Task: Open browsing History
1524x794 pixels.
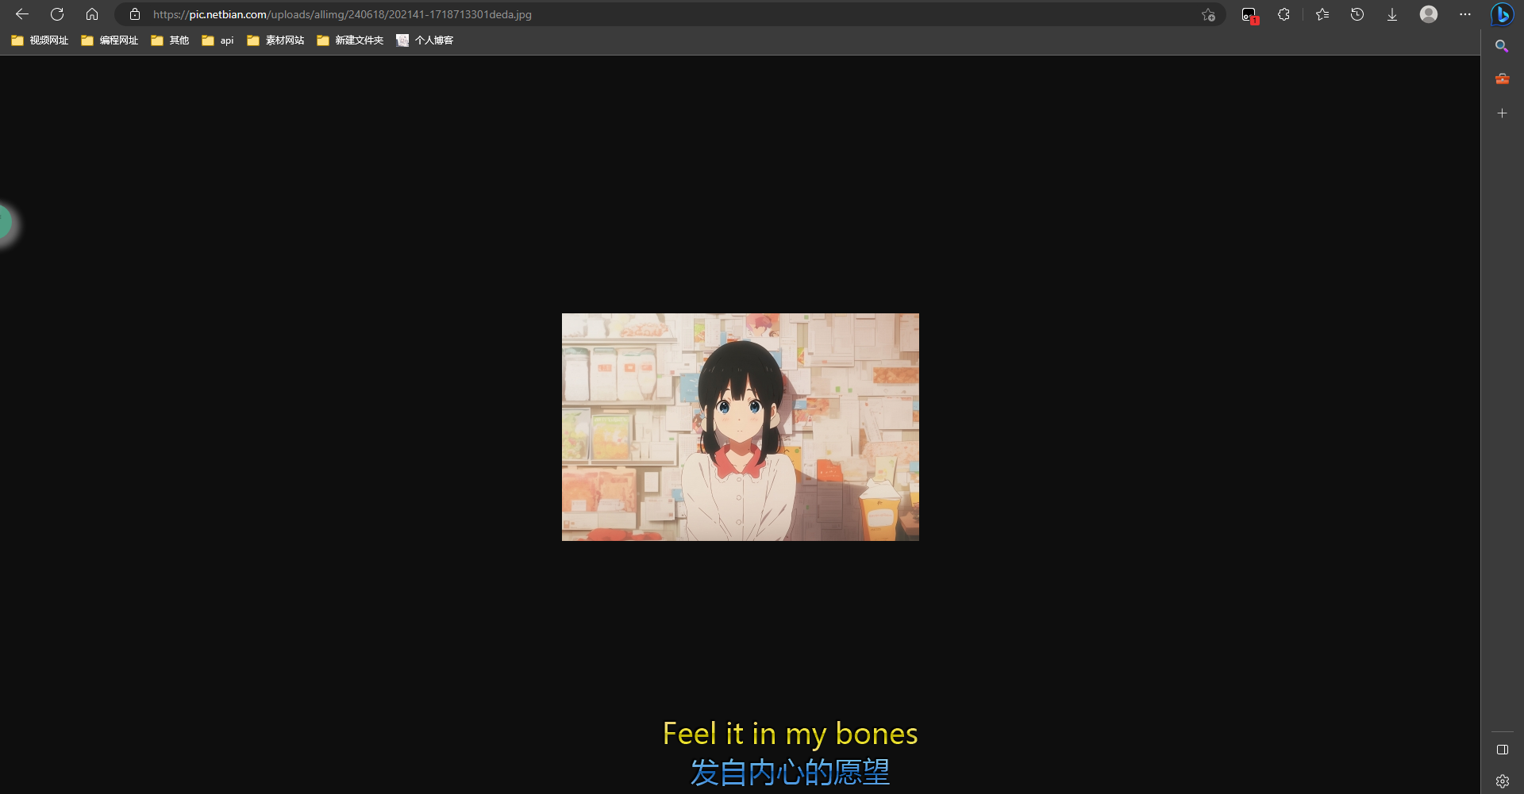Action: tap(1357, 14)
